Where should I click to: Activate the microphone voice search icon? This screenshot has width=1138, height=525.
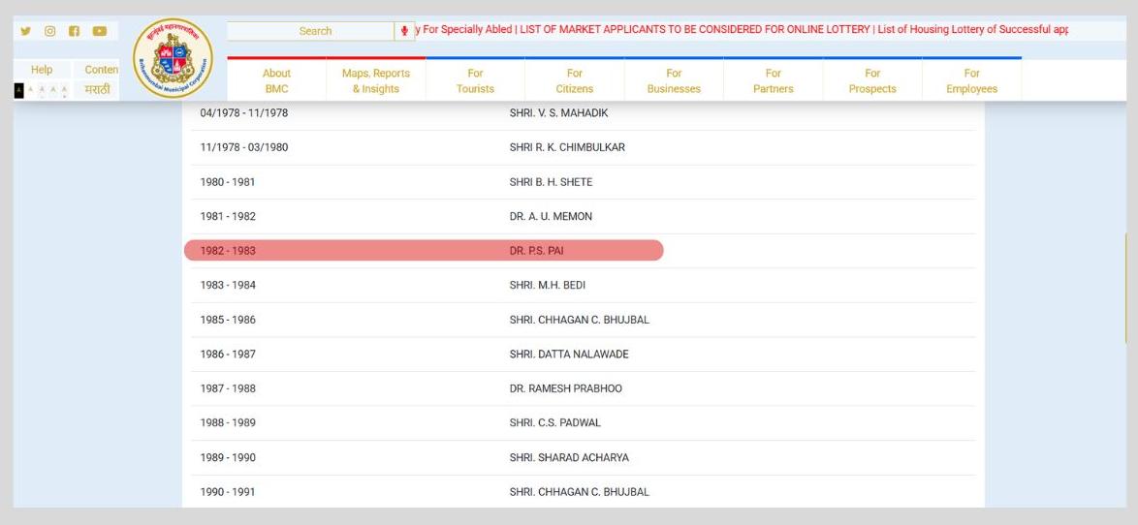(404, 31)
